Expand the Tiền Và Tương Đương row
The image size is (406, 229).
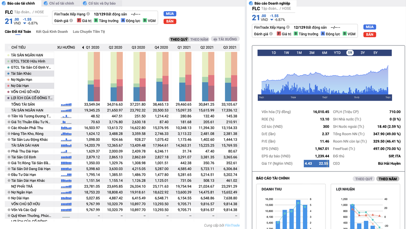click(9, 116)
